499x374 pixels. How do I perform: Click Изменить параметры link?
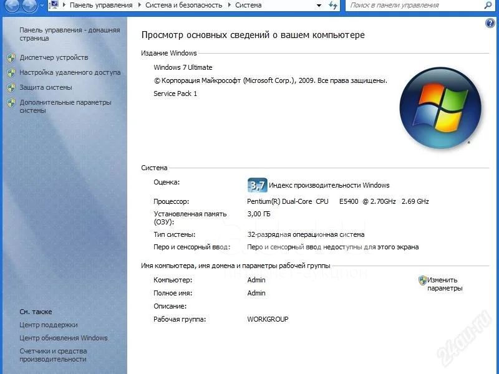pyautogui.click(x=445, y=284)
